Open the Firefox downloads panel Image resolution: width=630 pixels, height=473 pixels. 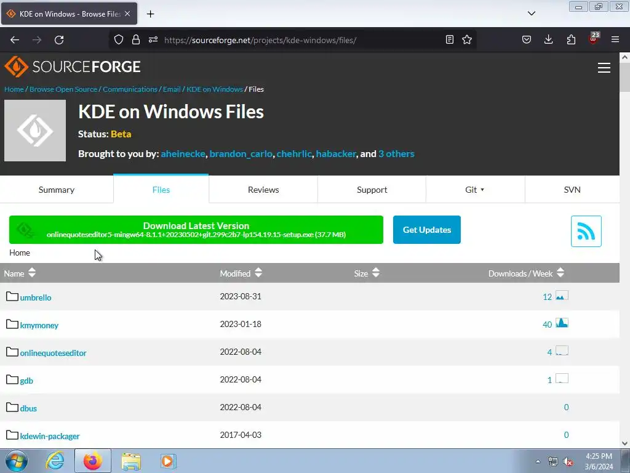pyautogui.click(x=548, y=40)
